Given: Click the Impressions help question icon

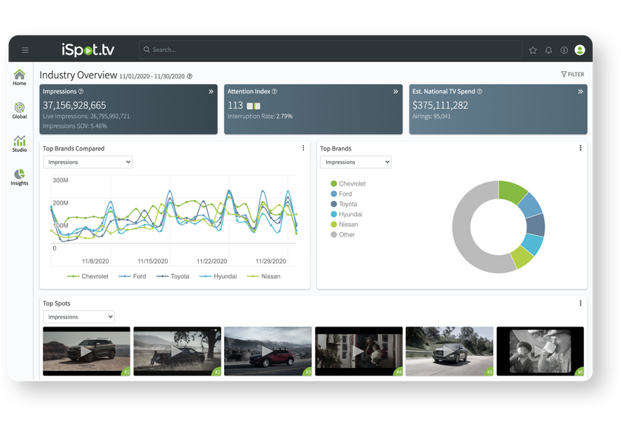Looking at the screenshot, I should pyautogui.click(x=81, y=92).
